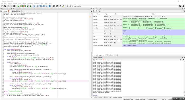
Task: Open the Help menu
Action: click(x=50, y=4)
